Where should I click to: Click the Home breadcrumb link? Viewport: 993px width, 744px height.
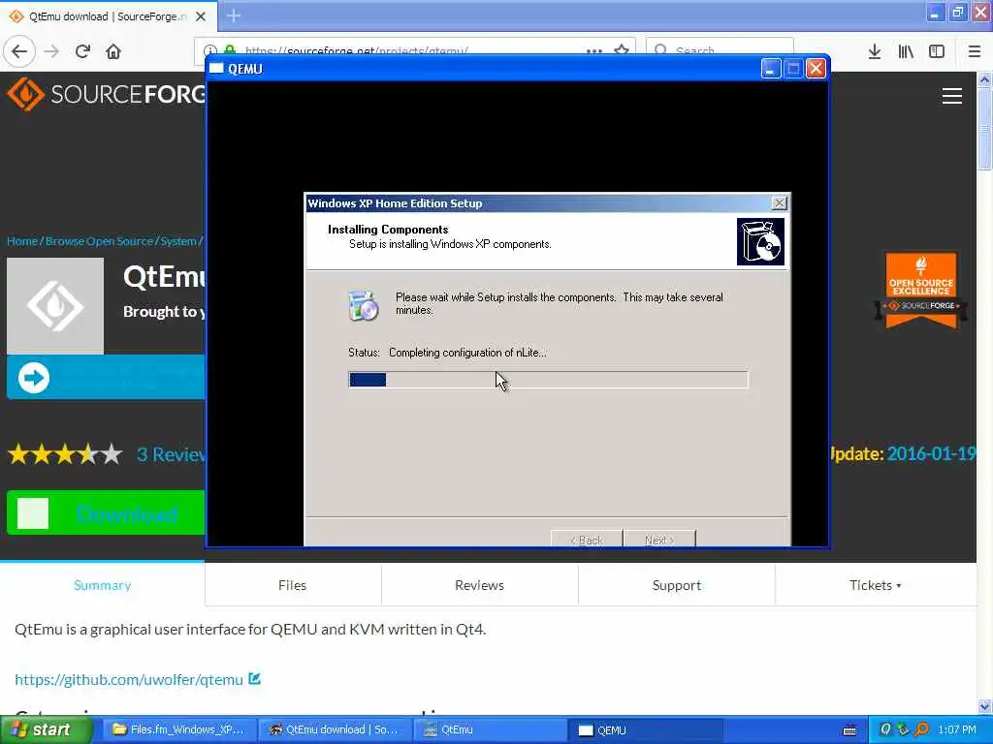tap(22, 241)
